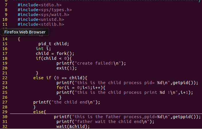This screenshot has width=202, height=129.
Task: Click on the #include<stdlib.h> line
Action: click(40, 24)
